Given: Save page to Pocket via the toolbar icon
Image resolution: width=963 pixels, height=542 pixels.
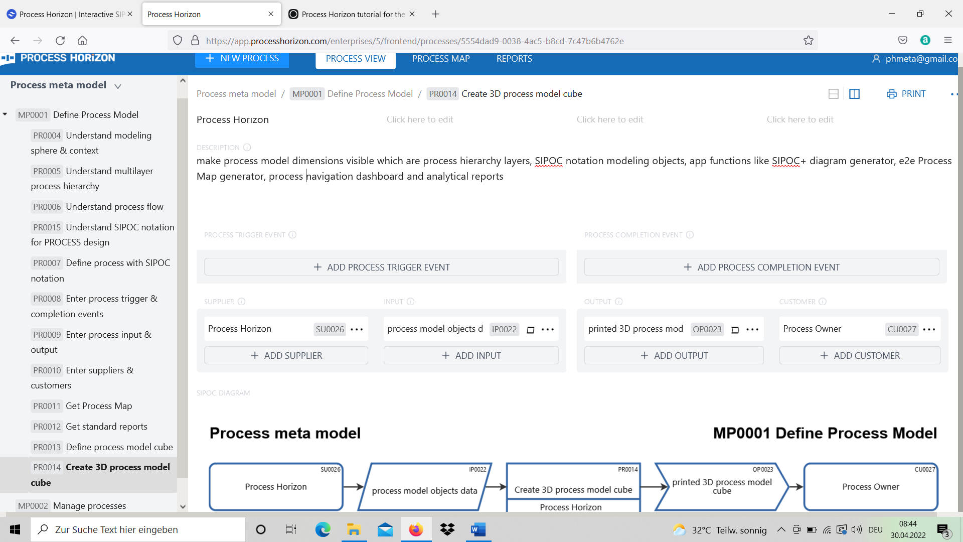Looking at the screenshot, I should click(x=903, y=40).
